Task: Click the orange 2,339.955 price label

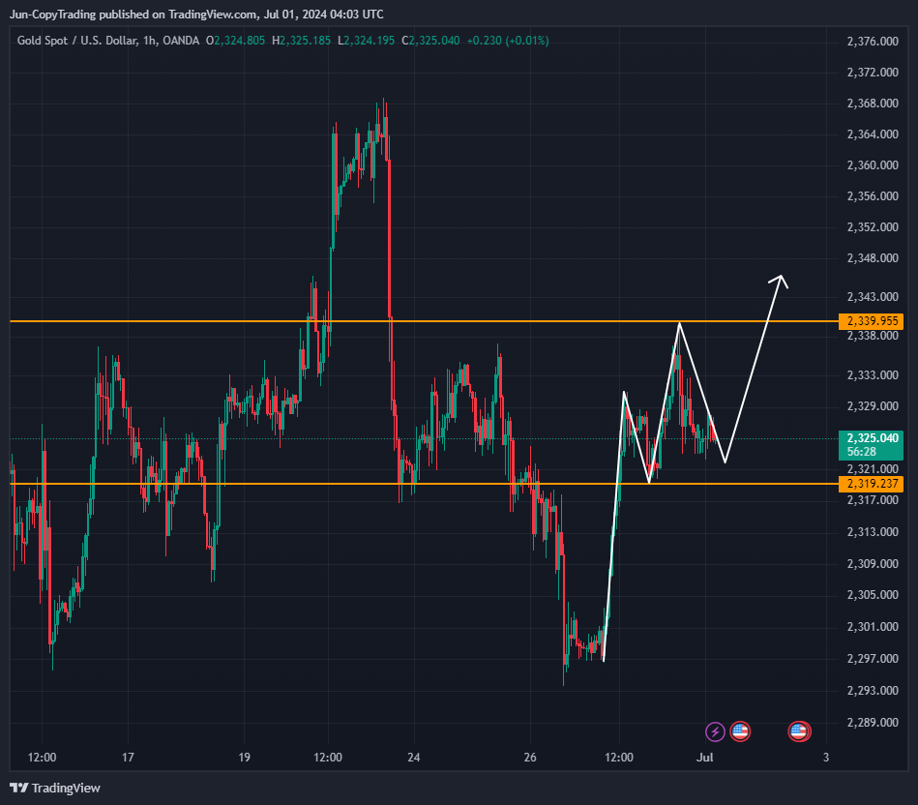Action: (872, 321)
